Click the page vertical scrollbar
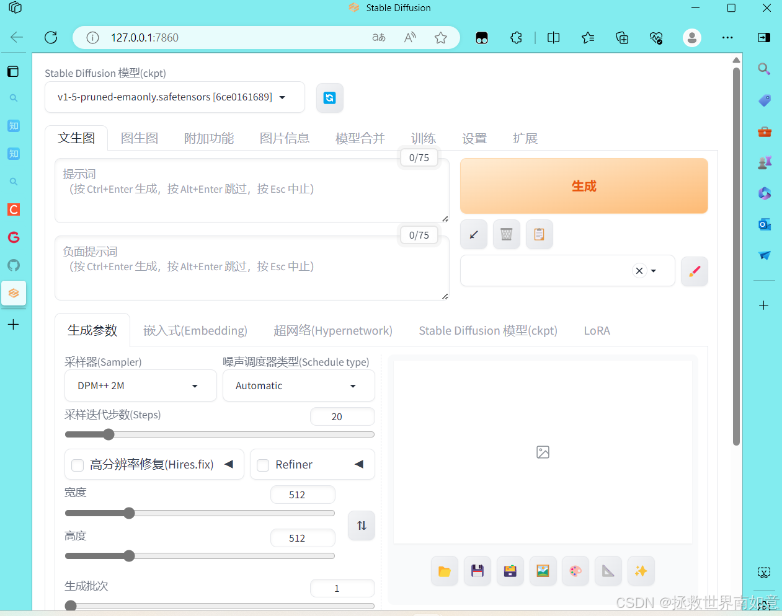 point(736,257)
